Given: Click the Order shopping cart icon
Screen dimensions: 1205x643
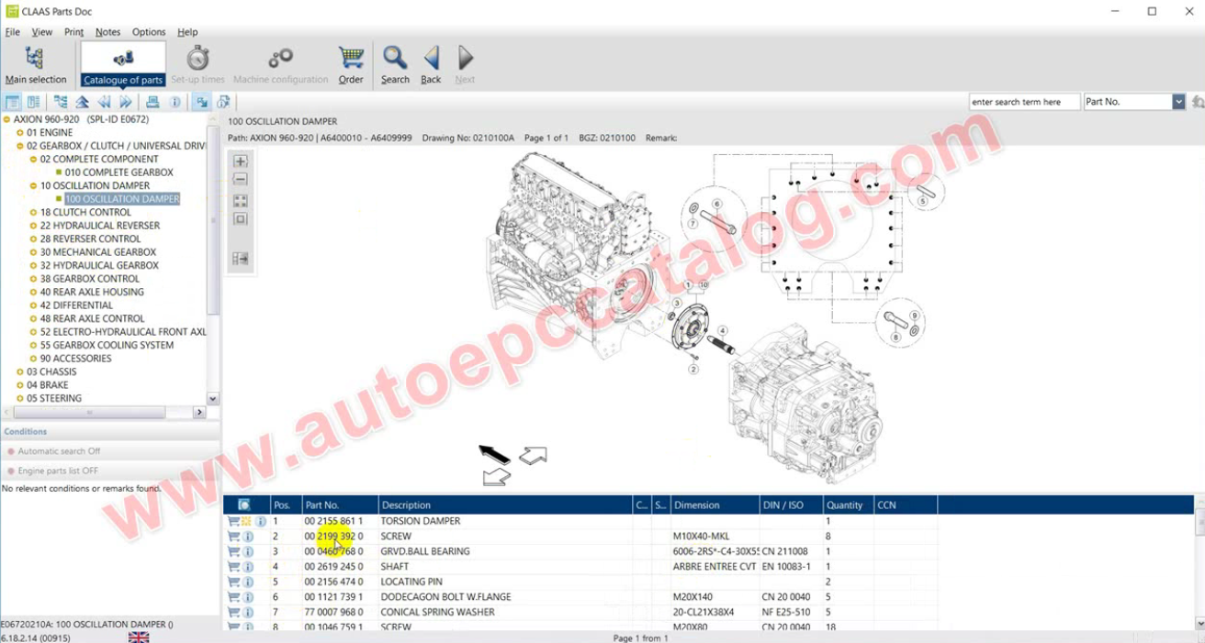Looking at the screenshot, I should tap(351, 63).
